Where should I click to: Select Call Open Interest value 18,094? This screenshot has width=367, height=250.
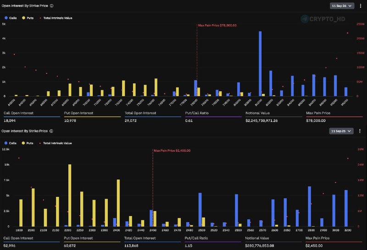(x=10, y=120)
